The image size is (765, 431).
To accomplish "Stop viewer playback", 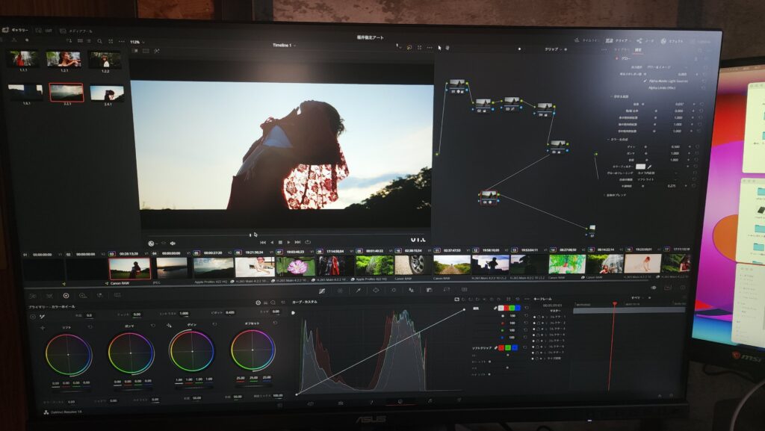I will (x=280, y=242).
